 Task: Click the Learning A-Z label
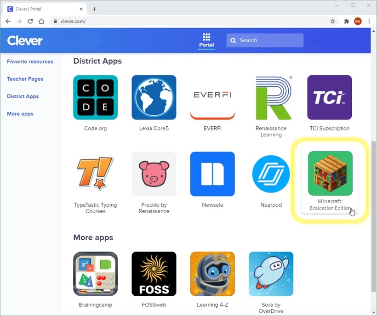click(212, 305)
